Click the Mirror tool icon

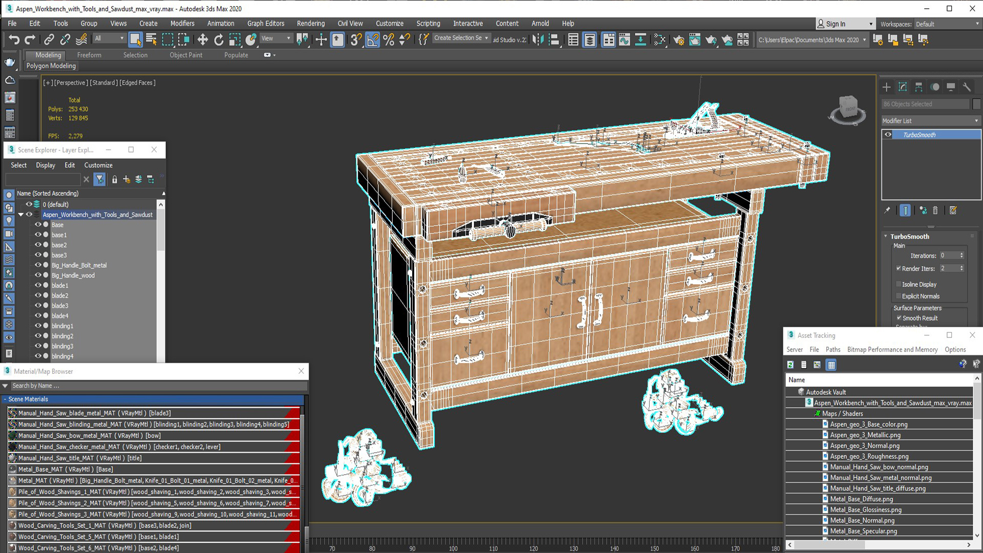point(538,39)
